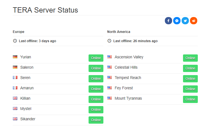Click 'Last offline: 26 minutes ago' text
Screen dimensions: 202x127
click(x=136, y=41)
